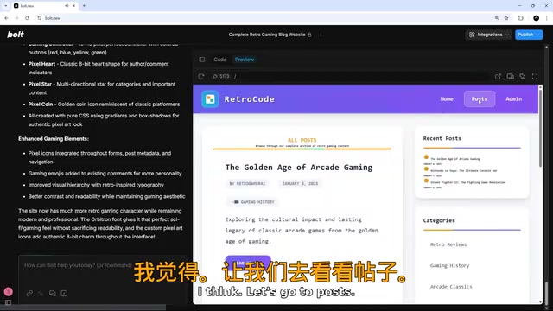Screen dimensions: 553x311
Task: Click the enhance prompt sparkle icon
Action: point(41,294)
